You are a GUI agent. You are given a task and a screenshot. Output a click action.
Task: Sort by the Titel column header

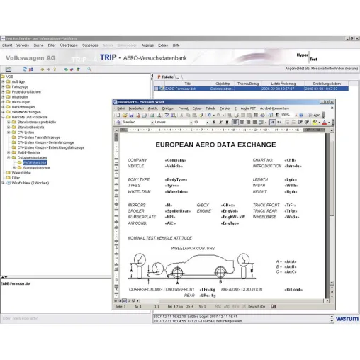click(x=188, y=84)
